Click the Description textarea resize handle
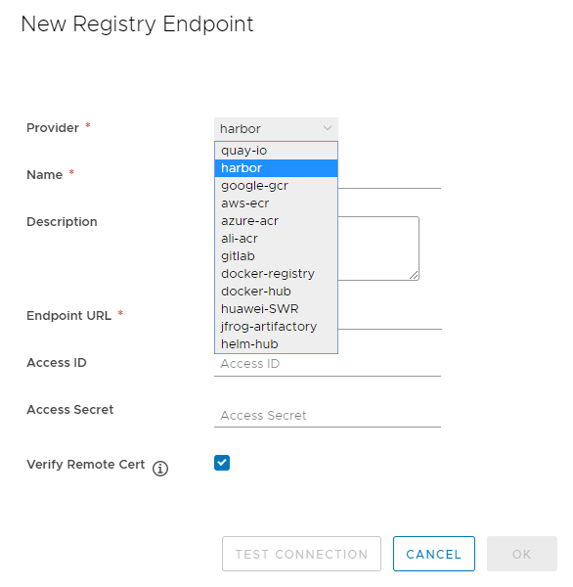 (414, 275)
